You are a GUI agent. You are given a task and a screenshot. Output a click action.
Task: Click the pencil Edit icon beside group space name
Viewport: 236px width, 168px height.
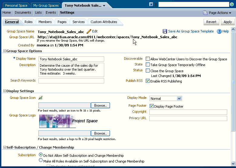pyautogui.click(x=89, y=31)
